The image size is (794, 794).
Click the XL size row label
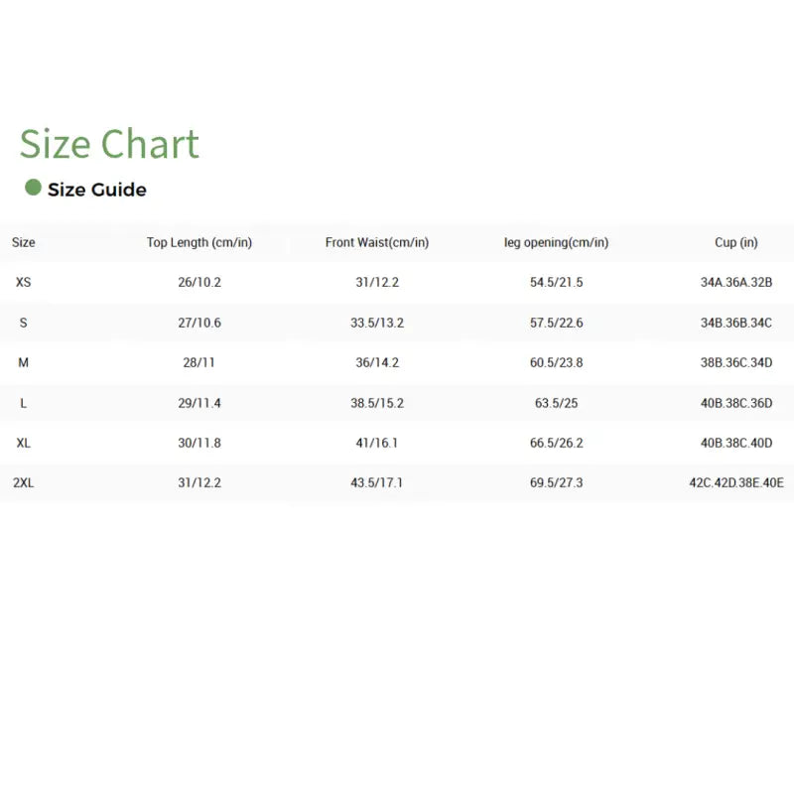pos(24,443)
